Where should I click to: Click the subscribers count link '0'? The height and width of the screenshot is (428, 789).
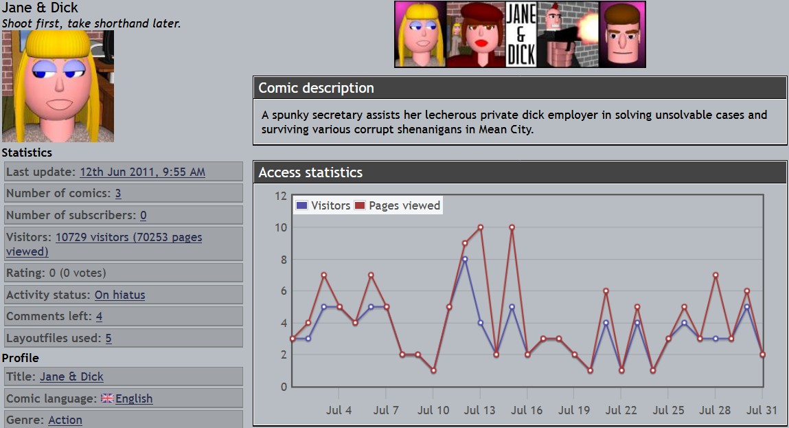pyautogui.click(x=143, y=216)
